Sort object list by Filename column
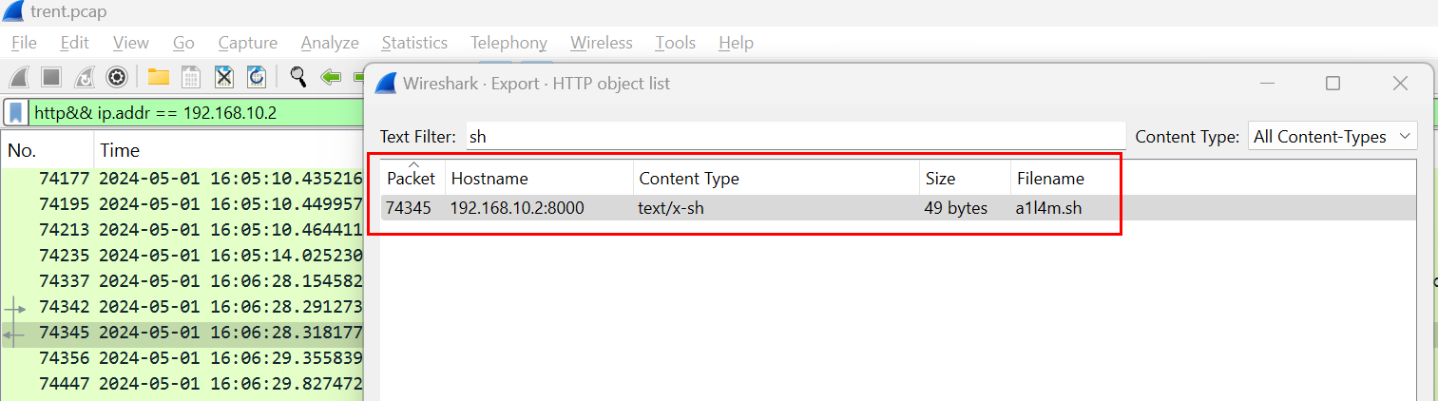The image size is (1438, 401). (1050, 179)
